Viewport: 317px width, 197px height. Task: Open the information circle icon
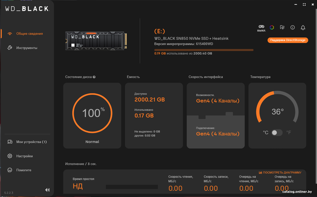(x=293, y=27)
